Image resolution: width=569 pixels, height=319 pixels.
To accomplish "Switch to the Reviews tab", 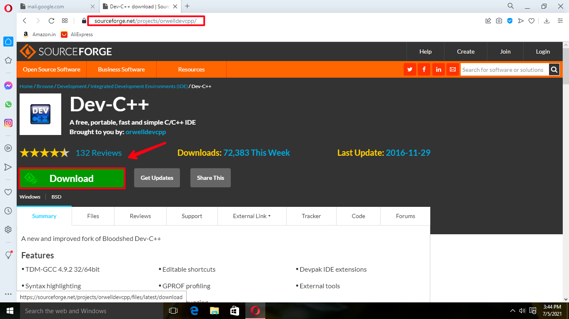I will tap(140, 216).
